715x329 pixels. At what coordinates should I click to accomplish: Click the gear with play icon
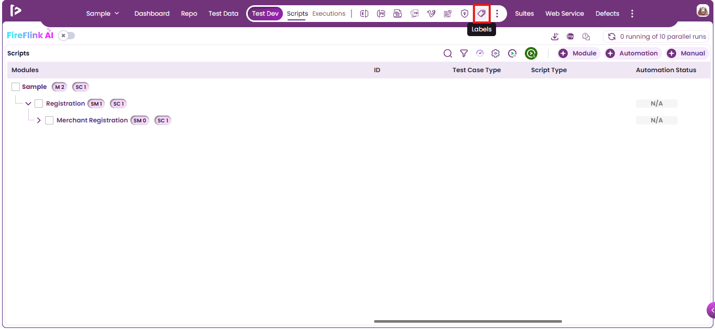(x=496, y=53)
